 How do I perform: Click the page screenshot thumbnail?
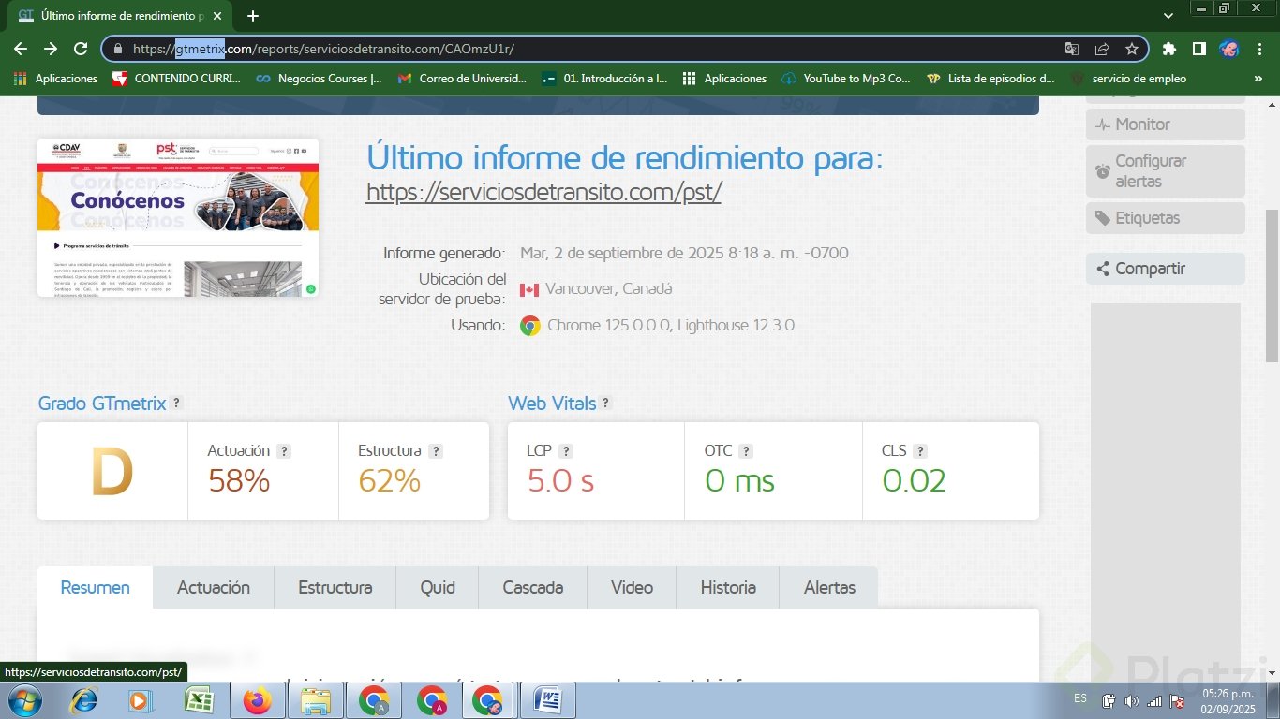tap(178, 217)
